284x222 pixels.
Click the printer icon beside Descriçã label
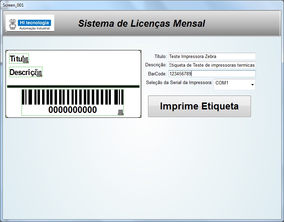[39, 74]
